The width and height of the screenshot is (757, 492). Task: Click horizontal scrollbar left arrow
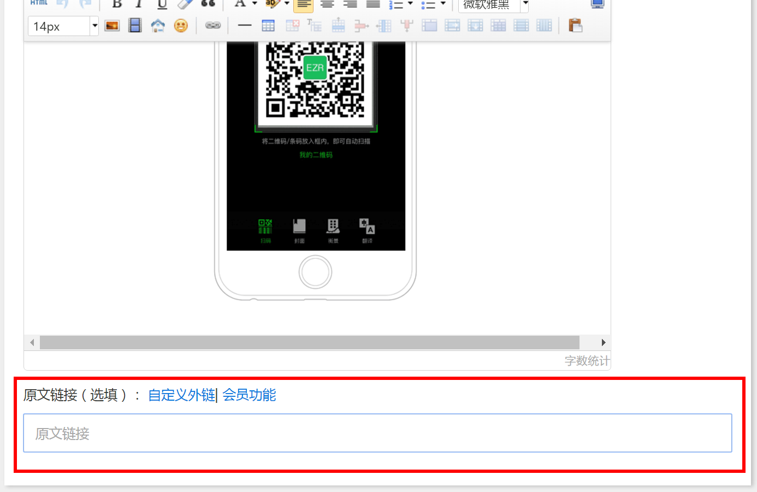tap(32, 343)
